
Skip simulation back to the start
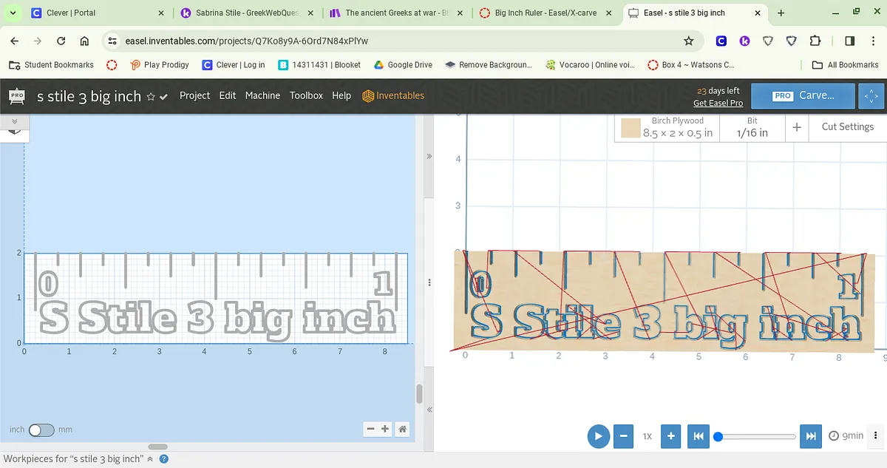(x=698, y=436)
